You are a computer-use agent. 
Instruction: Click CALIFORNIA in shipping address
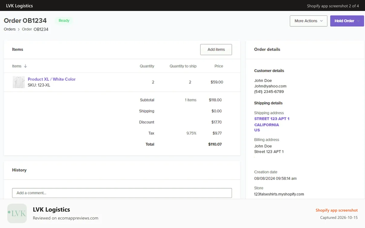tap(266, 125)
